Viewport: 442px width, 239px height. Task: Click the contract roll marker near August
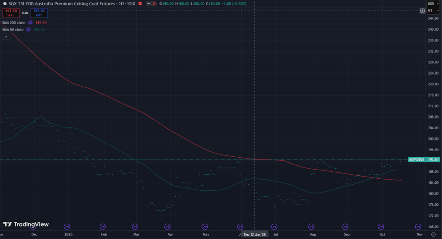tap(311, 227)
